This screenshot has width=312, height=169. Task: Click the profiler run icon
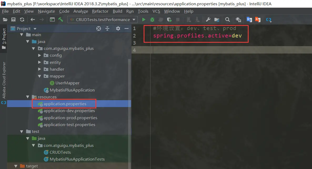tap(161, 20)
